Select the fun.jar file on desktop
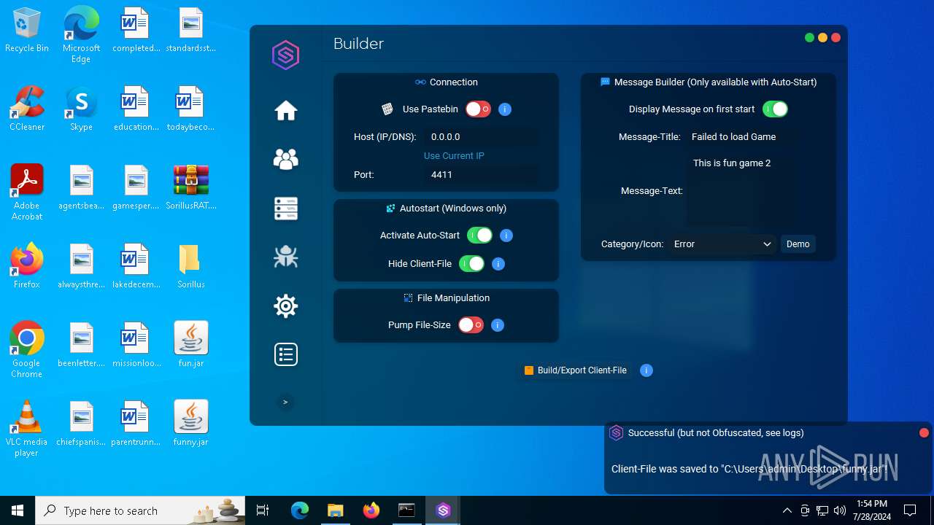The width and height of the screenshot is (934, 525). [191, 346]
